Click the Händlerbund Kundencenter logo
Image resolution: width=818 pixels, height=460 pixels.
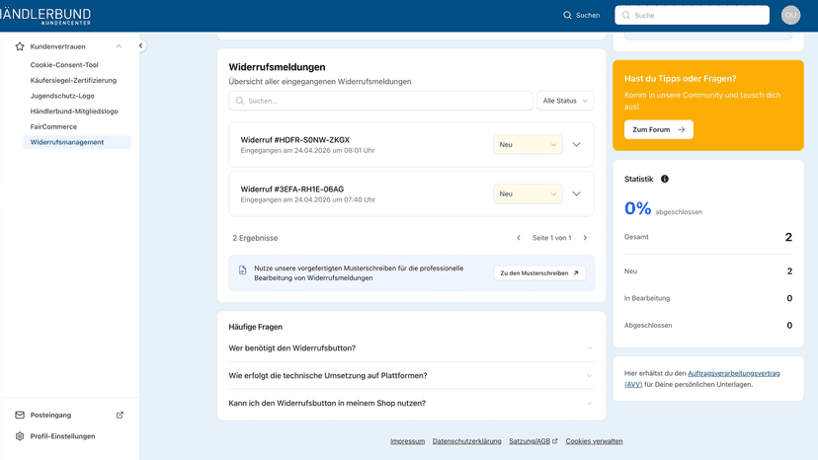[45, 16]
